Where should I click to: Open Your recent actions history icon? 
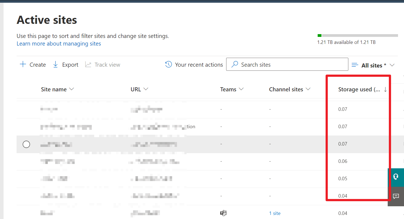169,65
